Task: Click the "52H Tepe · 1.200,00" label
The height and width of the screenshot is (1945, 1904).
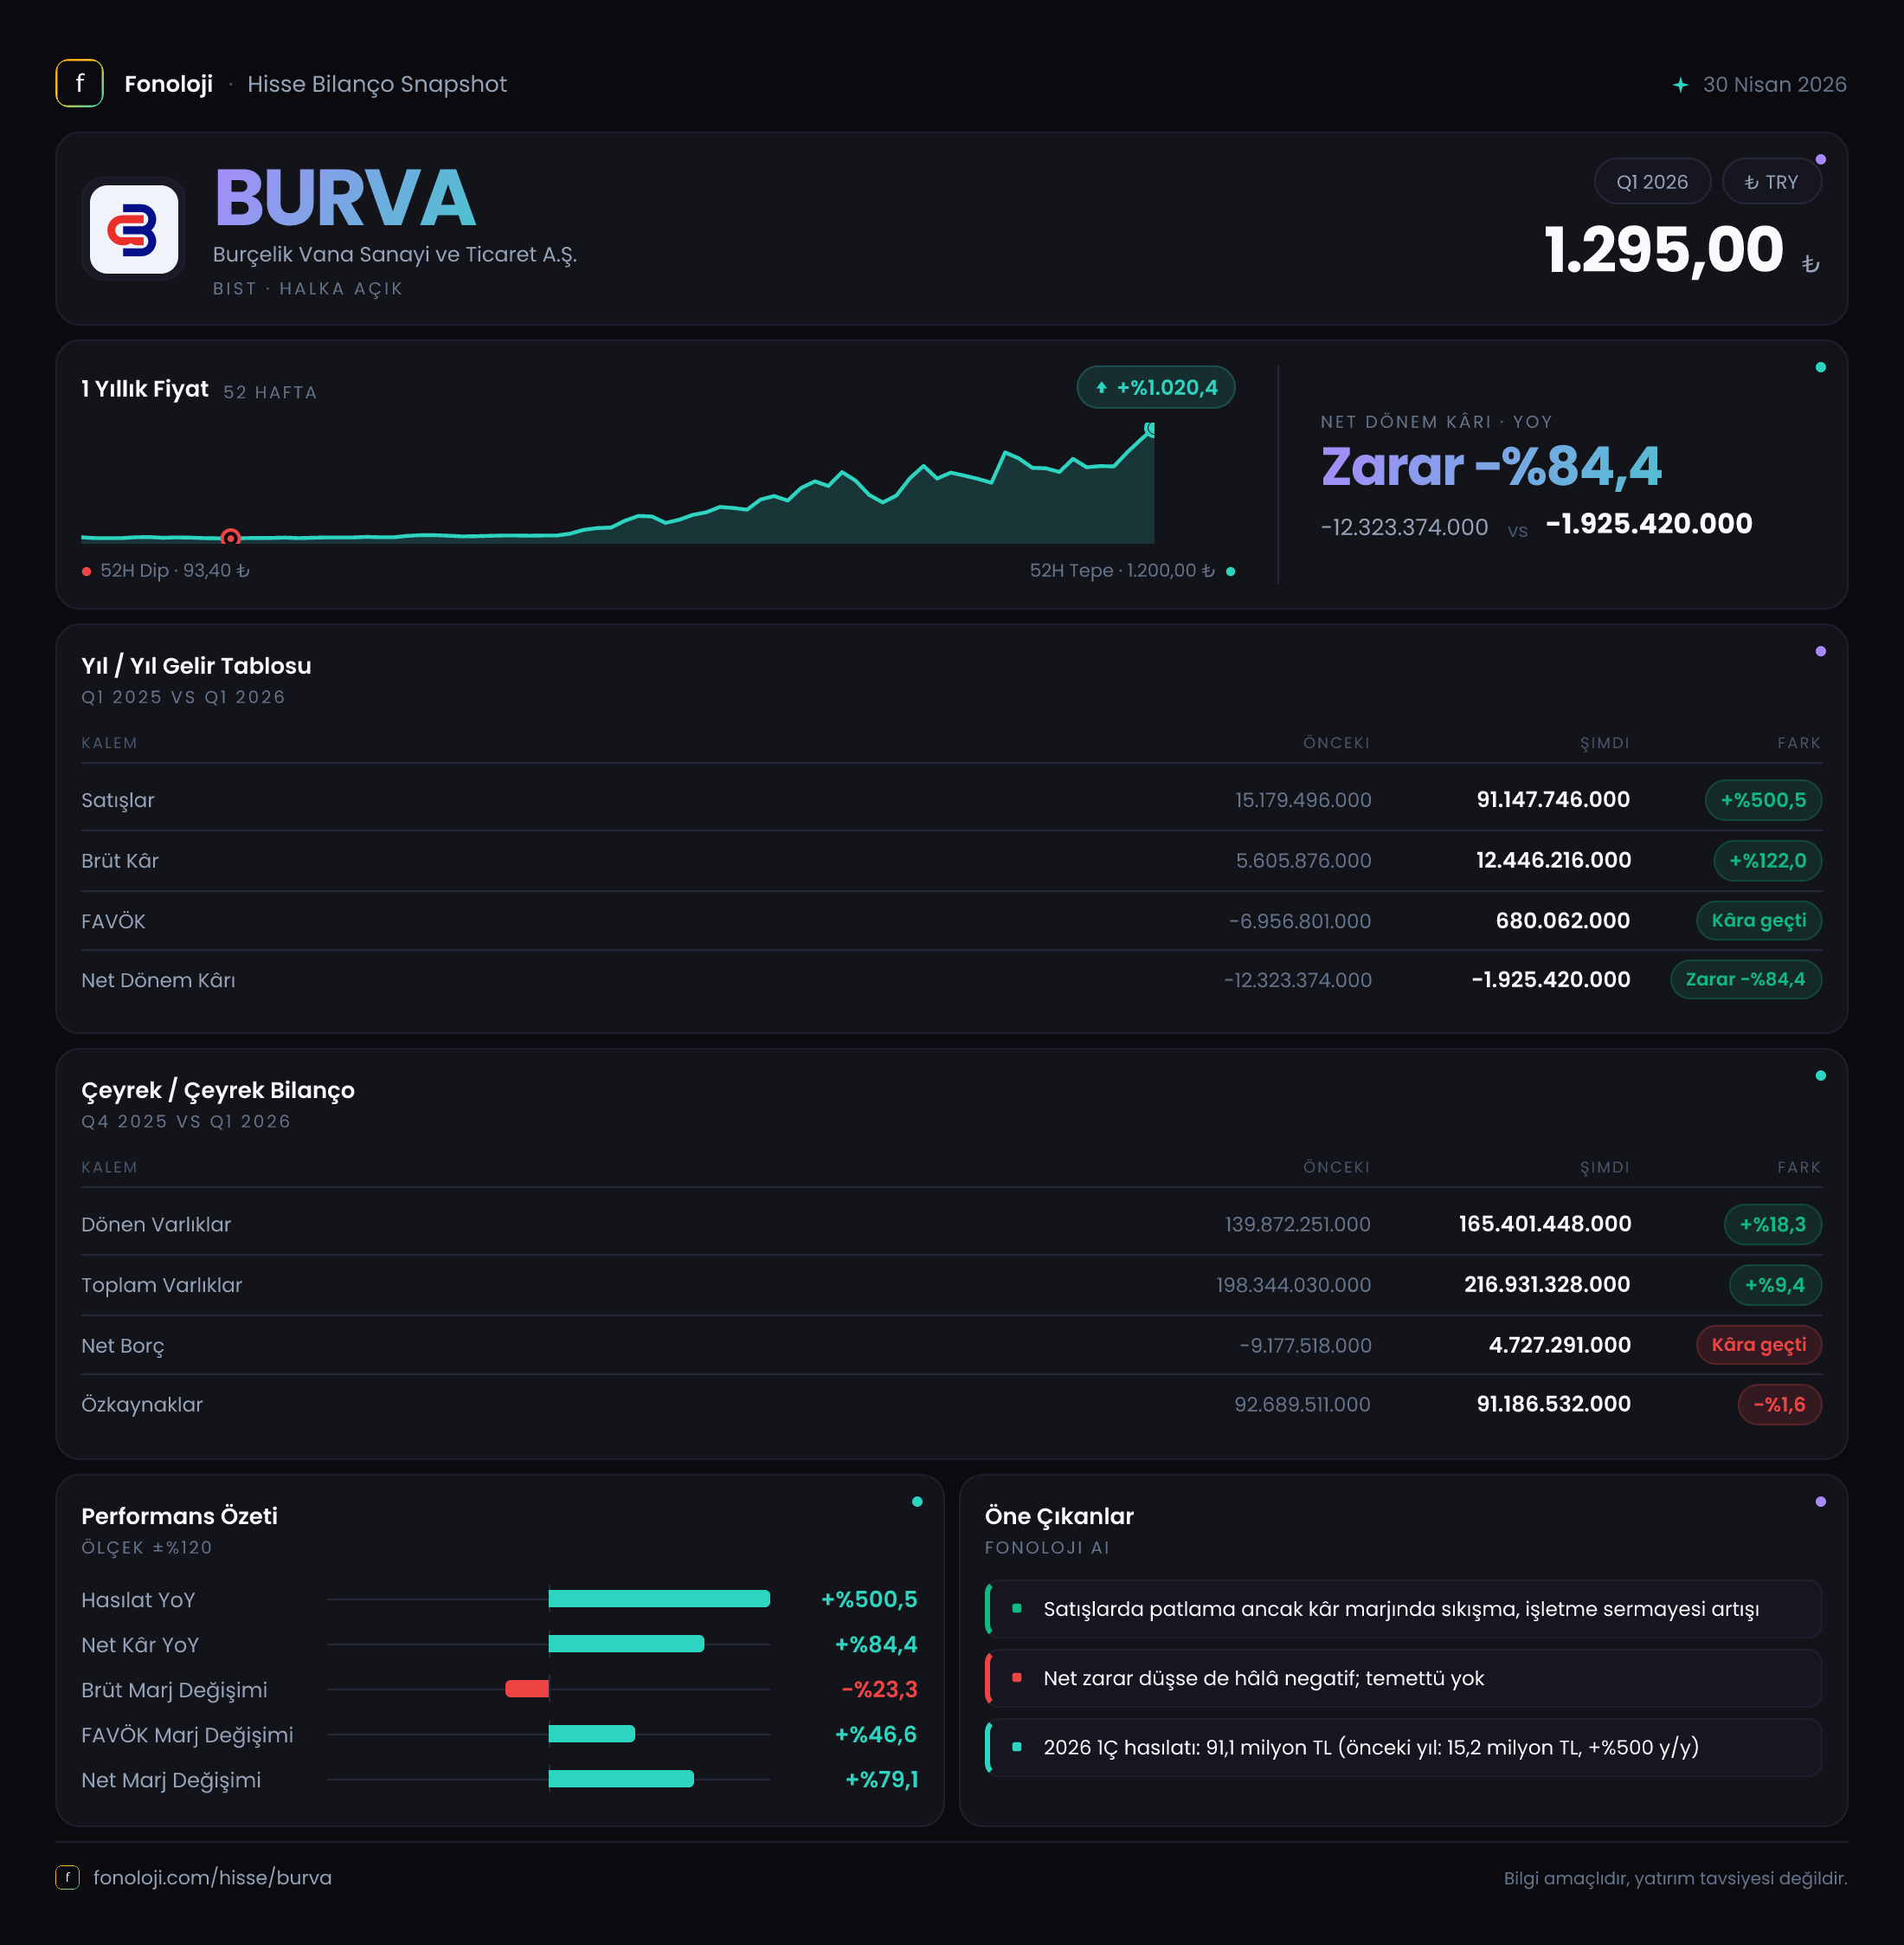Action: tap(1122, 571)
